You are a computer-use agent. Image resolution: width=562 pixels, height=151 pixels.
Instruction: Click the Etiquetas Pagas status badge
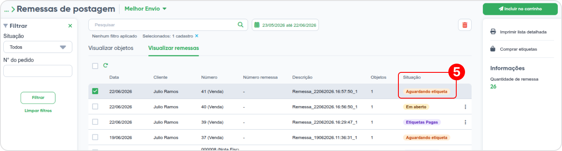tap(422, 122)
